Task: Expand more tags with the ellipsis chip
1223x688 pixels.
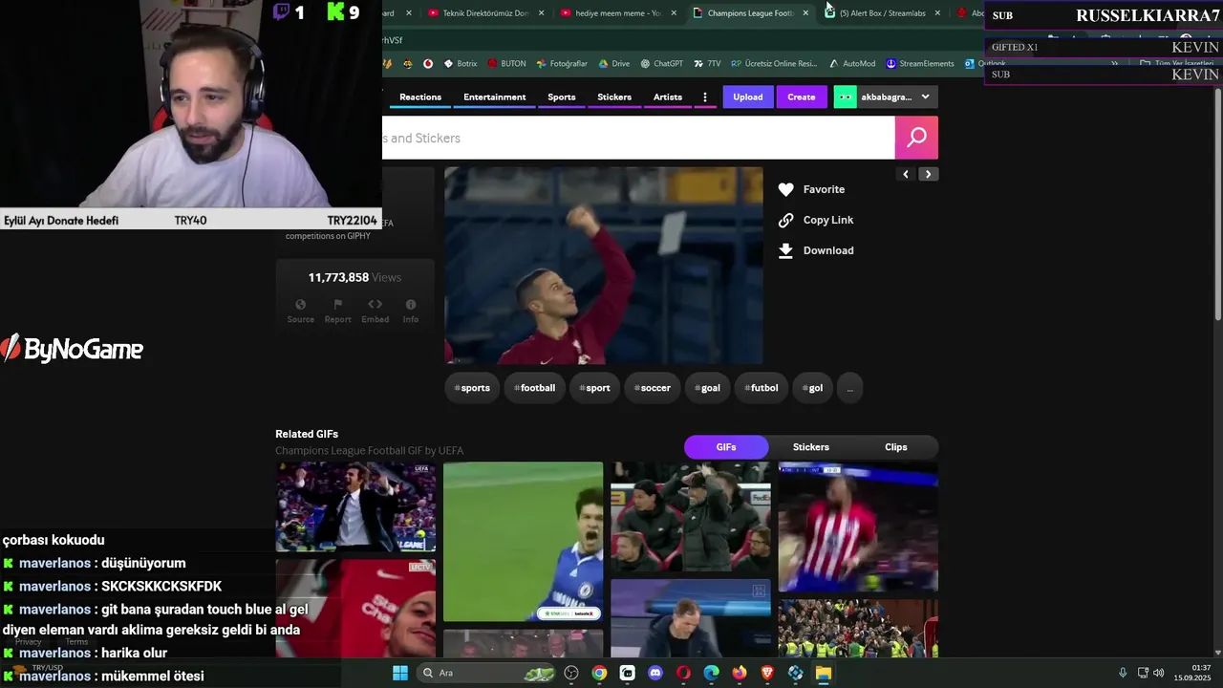Action: 849,388
